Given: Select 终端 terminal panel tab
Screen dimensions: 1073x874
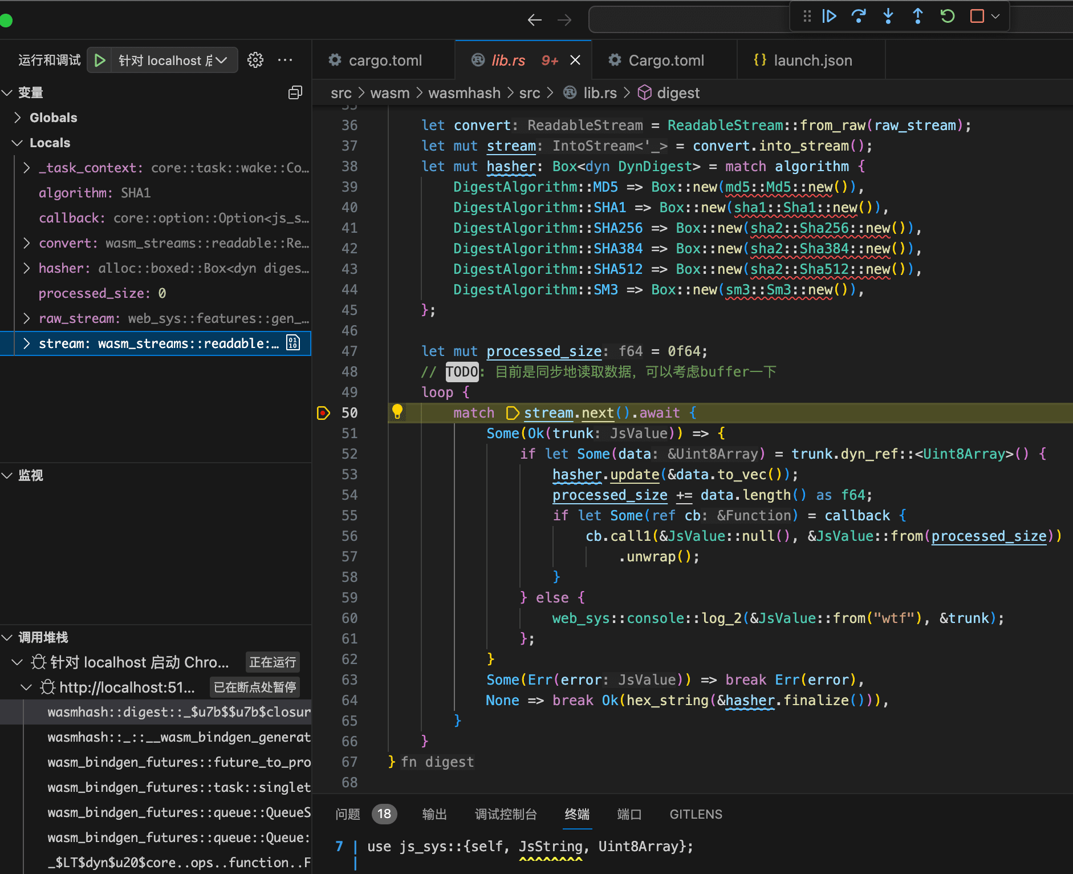Looking at the screenshot, I should 577,814.
